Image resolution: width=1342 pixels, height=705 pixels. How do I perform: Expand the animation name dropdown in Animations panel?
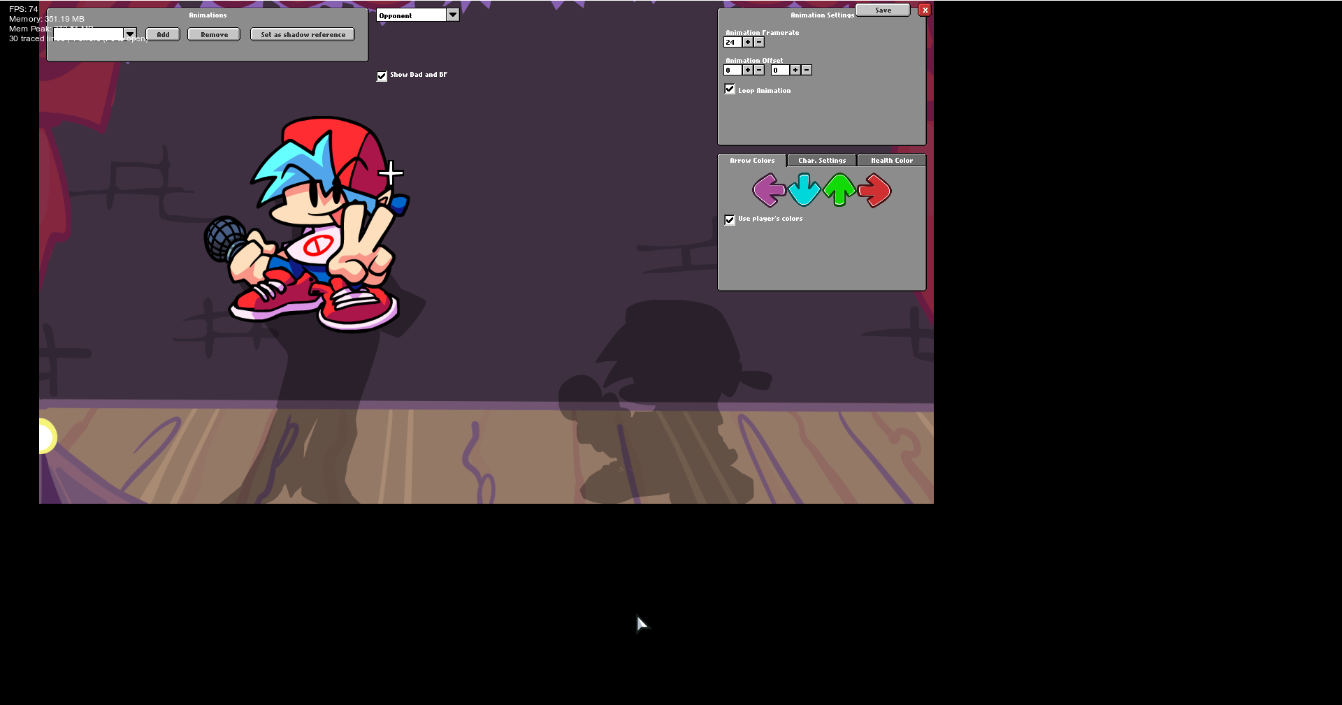(x=130, y=33)
